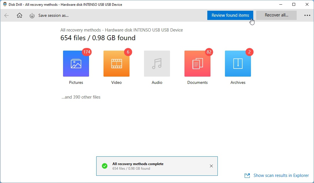Maximize the Disk Drill window
The image size is (314, 183).
294,4
